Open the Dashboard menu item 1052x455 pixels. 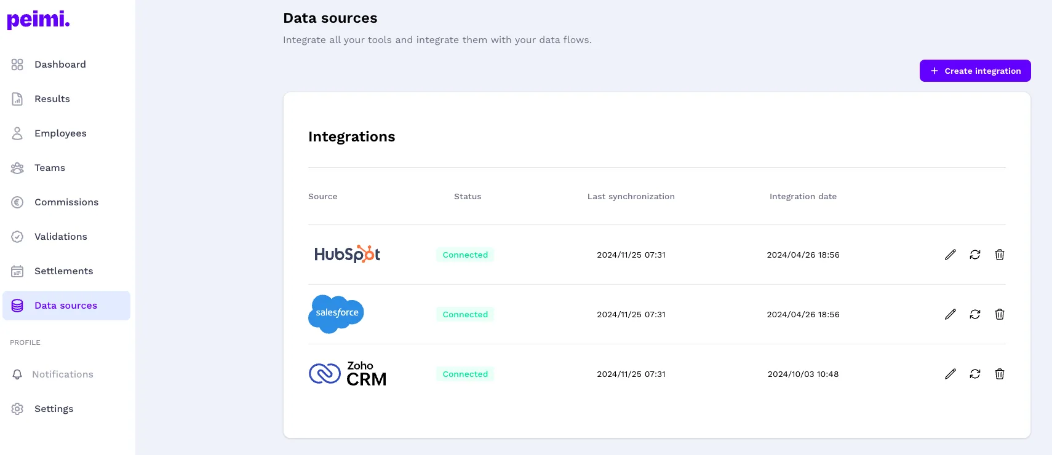66,65
